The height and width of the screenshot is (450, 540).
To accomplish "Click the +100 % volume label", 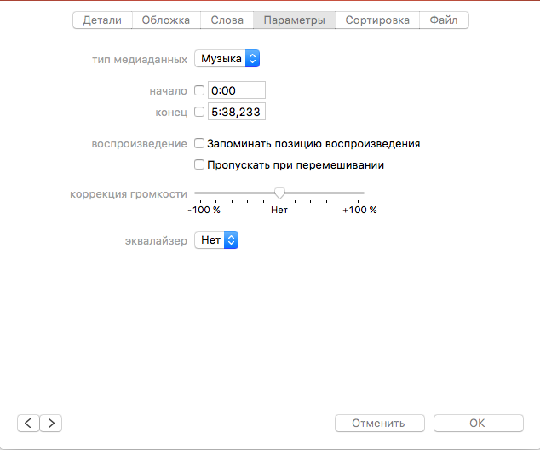I will [x=359, y=210].
